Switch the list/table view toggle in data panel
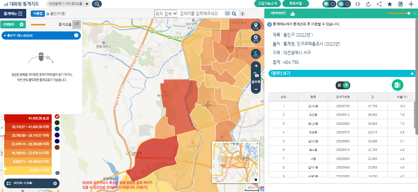 [x=342, y=85]
